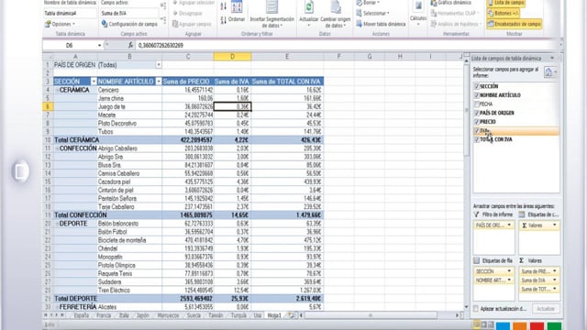Uncheck the SECCIÓN field
The width and height of the screenshot is (587, 330).
tap(477, 86)
